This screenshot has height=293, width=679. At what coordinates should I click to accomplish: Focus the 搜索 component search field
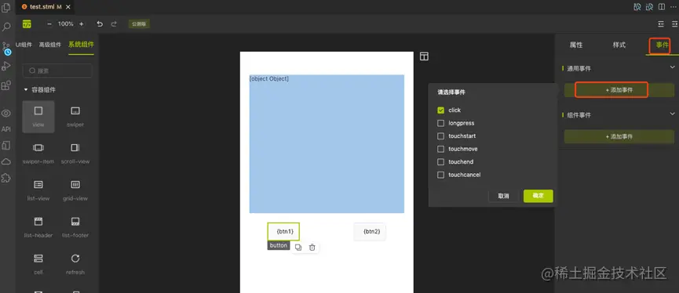[57, 71]
